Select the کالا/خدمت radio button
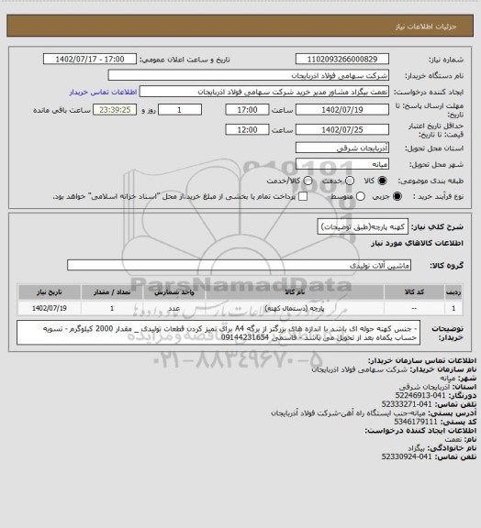This screenshot has height=528, width=481. pyautogui.click(x=308, y=181)
